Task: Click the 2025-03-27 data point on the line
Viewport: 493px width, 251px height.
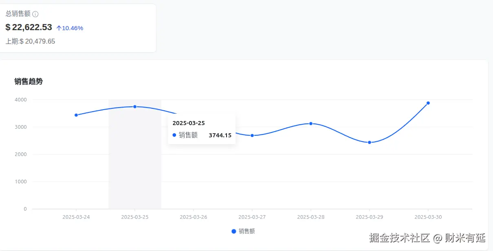Action: pos(252,135)
